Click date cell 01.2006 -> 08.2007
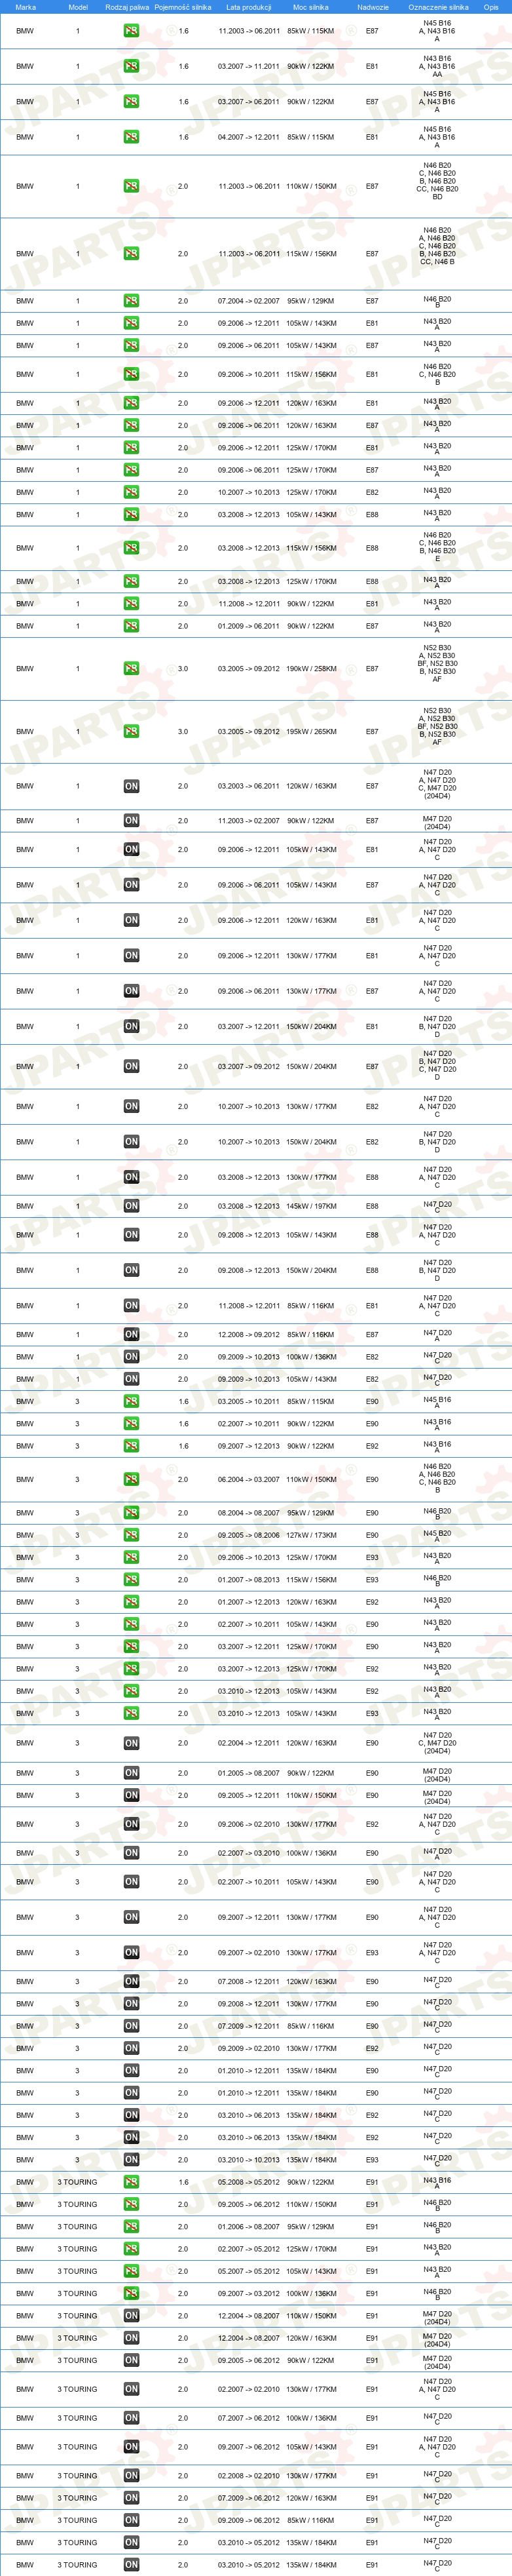512x2576 pixels. 249,2227
